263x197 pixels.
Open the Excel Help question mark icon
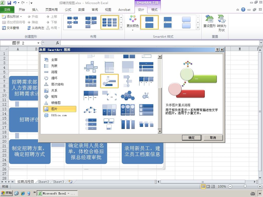tap(243, 9)
